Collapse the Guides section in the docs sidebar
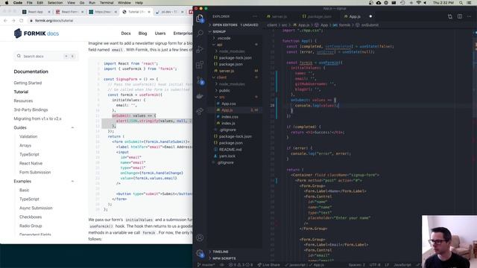Image resolution: width=477 pixels, height=268 pixels. pos(73,127)
